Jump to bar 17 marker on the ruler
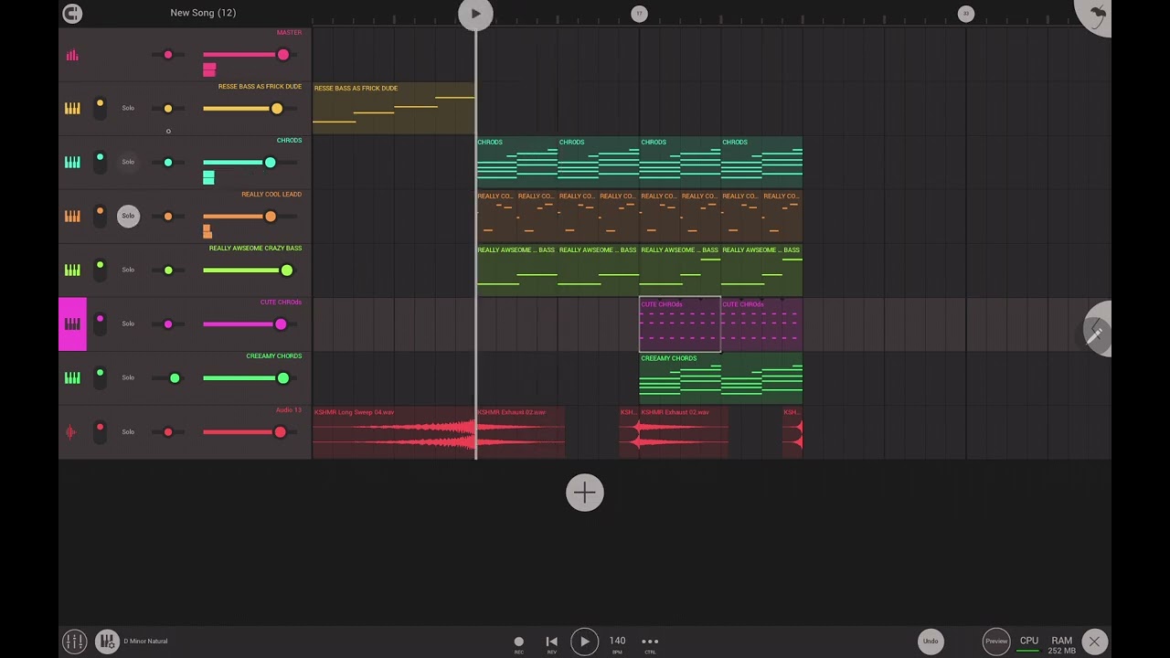This screenshot has width=1170, height=658. pos(639,14)
